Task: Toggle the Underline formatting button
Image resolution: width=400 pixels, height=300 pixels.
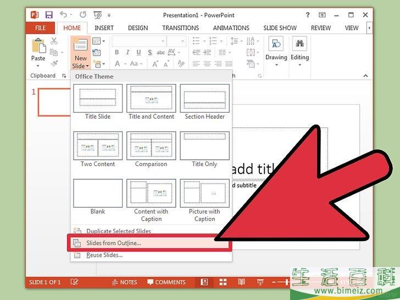Action: click(x=138, y=52)
